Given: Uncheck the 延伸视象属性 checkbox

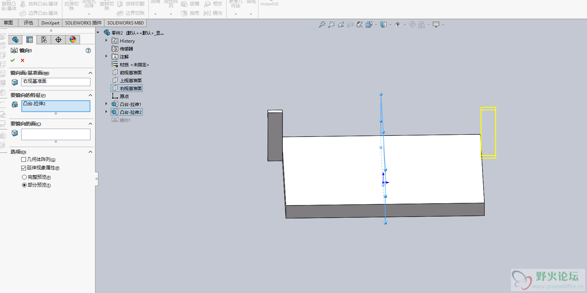Looking at the screenshot, I should tap(24, 168).
